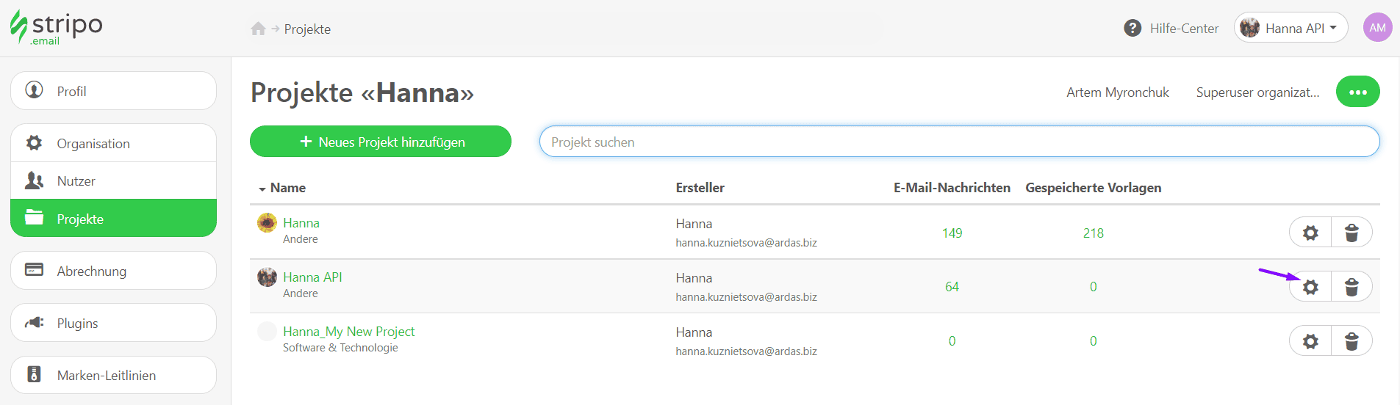Viewport: 1400px width, 405px height.
Task: Open Projekte breadcrumb link
Action: (307, 29)
